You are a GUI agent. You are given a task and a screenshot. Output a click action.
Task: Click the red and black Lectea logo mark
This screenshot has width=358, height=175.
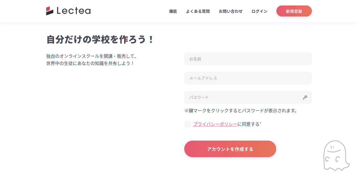50,11
